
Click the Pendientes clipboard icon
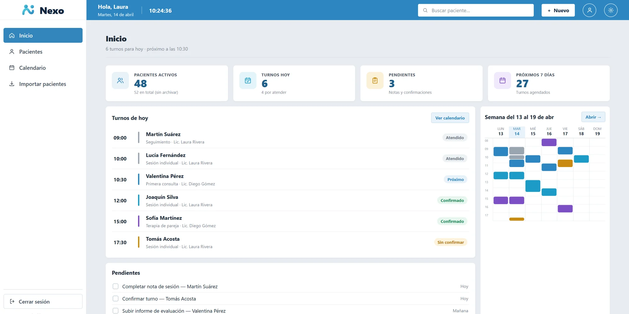(x=375, y=81)
